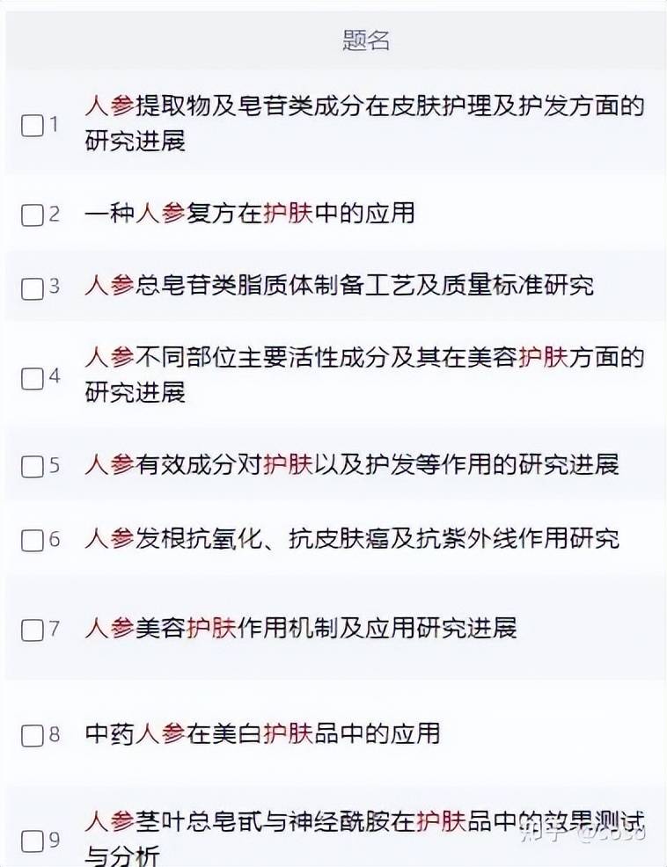Tick checkbox beside result 2

pyautogui.click(x=32, y=215)
